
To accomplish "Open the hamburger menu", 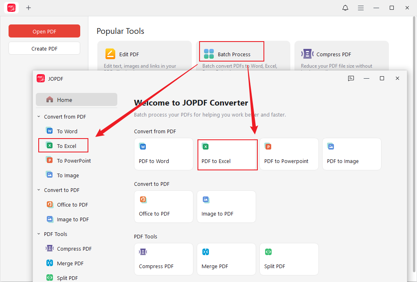I will pos(361,8).
